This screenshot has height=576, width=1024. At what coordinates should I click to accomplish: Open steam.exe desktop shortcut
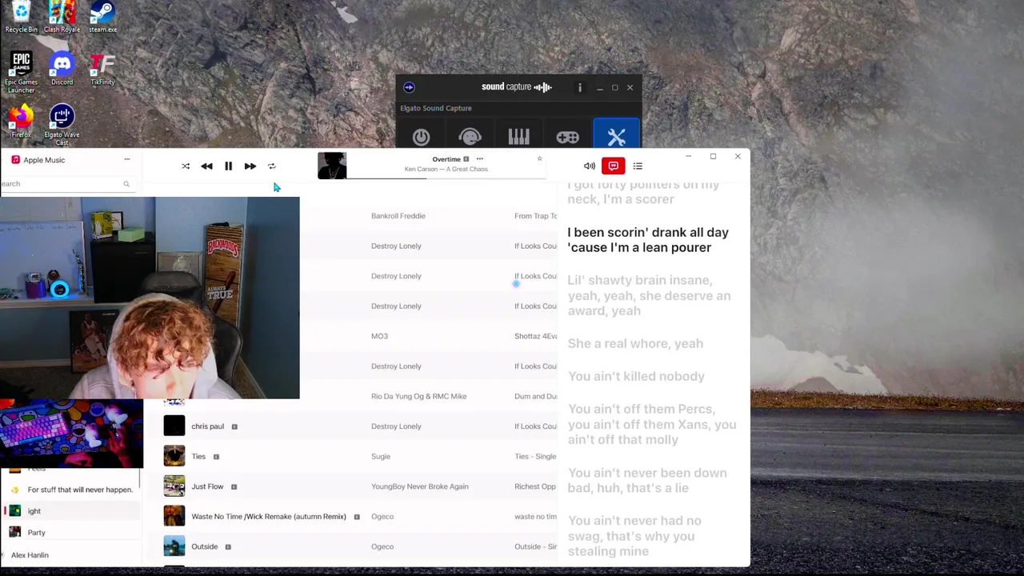coord(102,18)
